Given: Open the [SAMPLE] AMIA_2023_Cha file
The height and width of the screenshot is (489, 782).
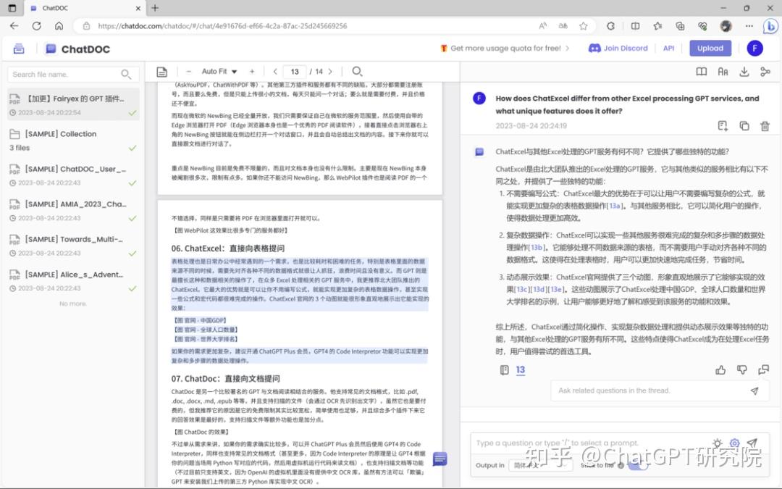Looking at the screenshot, I should (73, 211).
